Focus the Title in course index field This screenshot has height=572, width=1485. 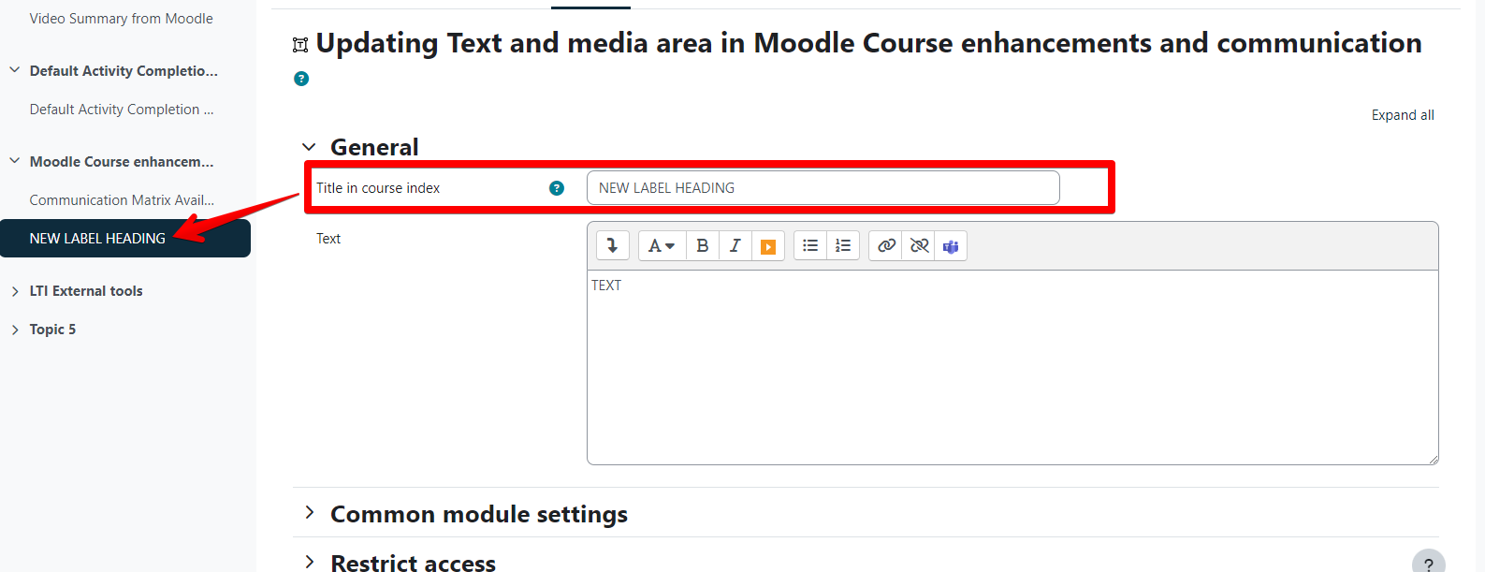coord(823,187)
